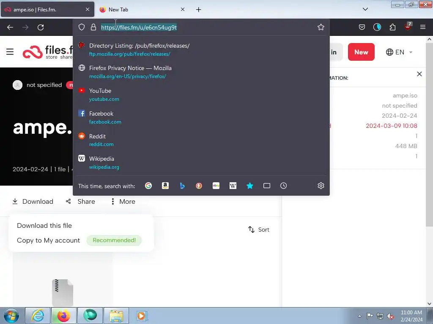Switch to ampe.iso Files.fm tab
433x324 pixels.
tap(47, 9)
